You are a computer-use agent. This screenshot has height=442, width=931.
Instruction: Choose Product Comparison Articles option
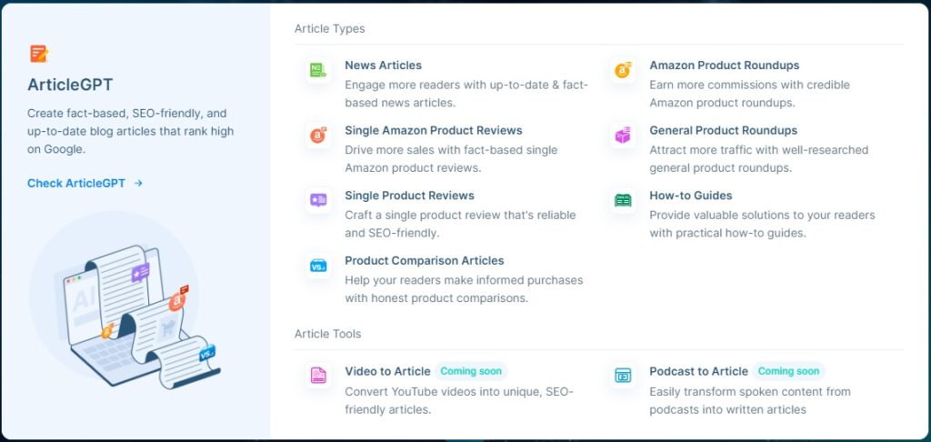pyautogui.click(x=425, y=260)
